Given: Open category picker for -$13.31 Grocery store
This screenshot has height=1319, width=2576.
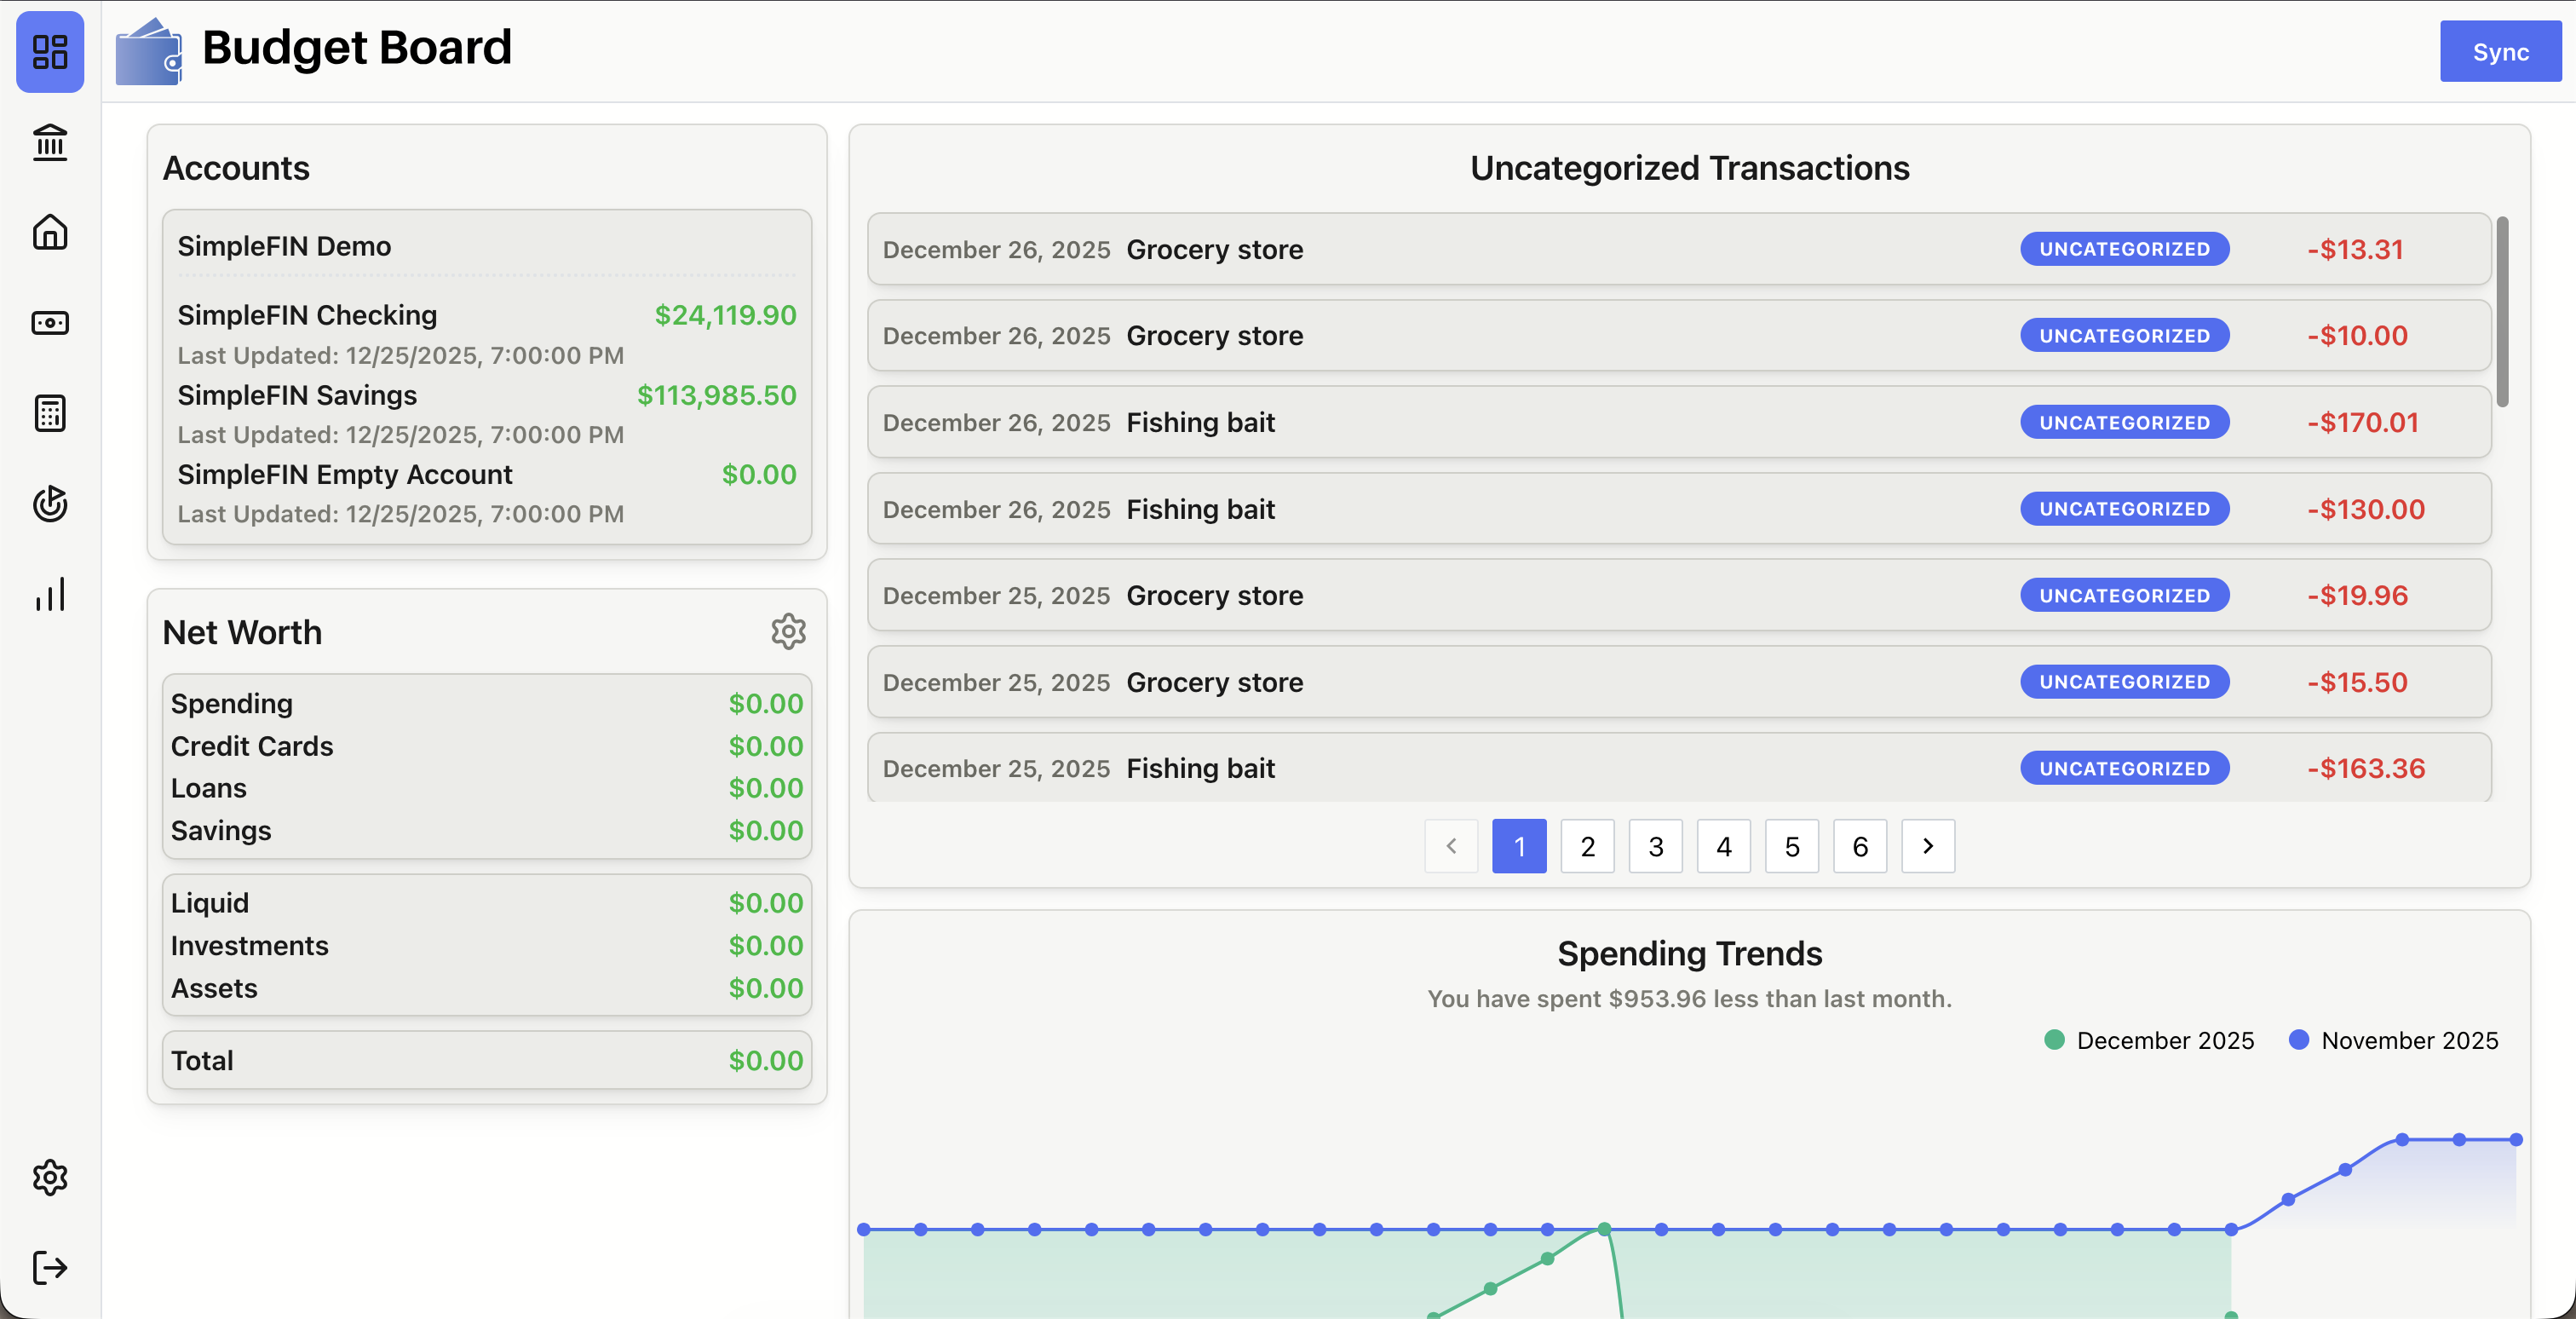Looking at the screenshot, I should coord(2124,249).
